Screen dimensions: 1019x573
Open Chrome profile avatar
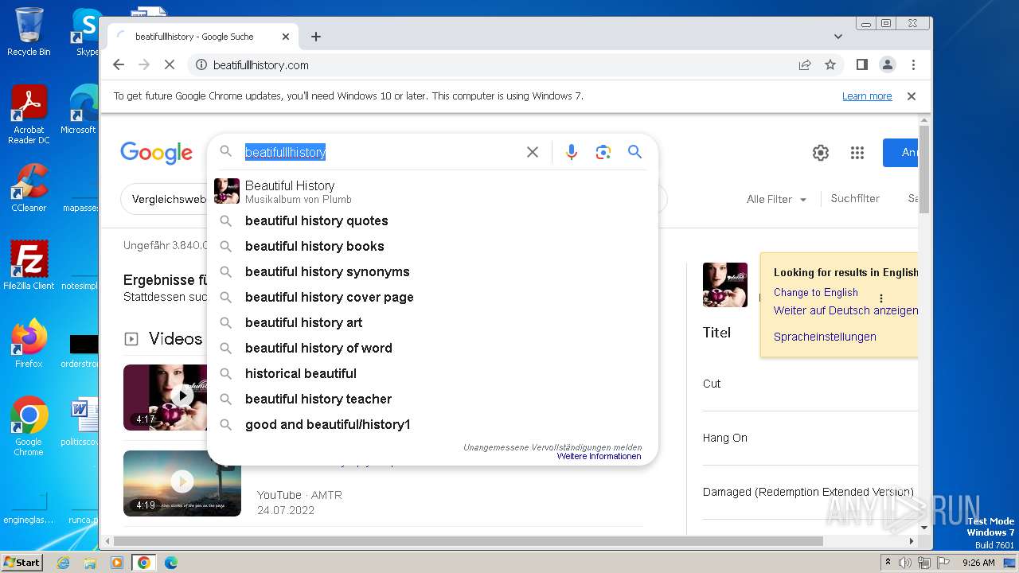click(x=888, y=65)
